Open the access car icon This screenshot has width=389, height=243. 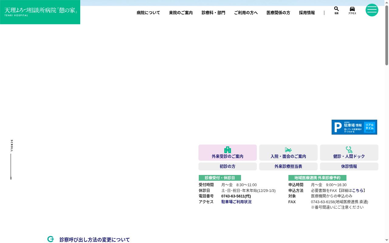point(352,9)
